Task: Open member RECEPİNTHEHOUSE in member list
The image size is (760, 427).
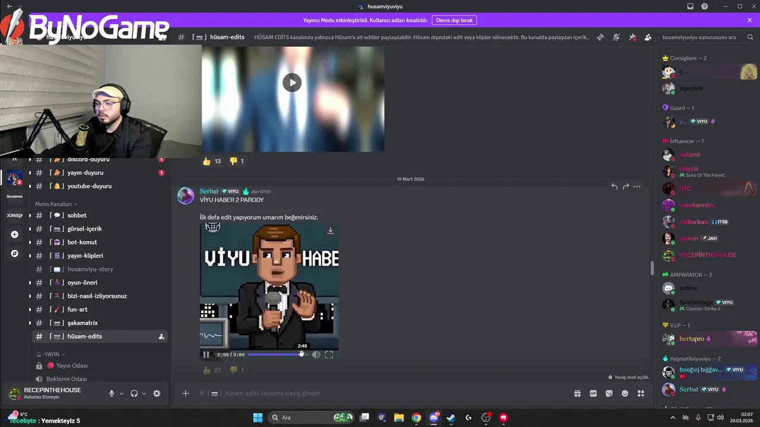Action: (x=710, y=255)
